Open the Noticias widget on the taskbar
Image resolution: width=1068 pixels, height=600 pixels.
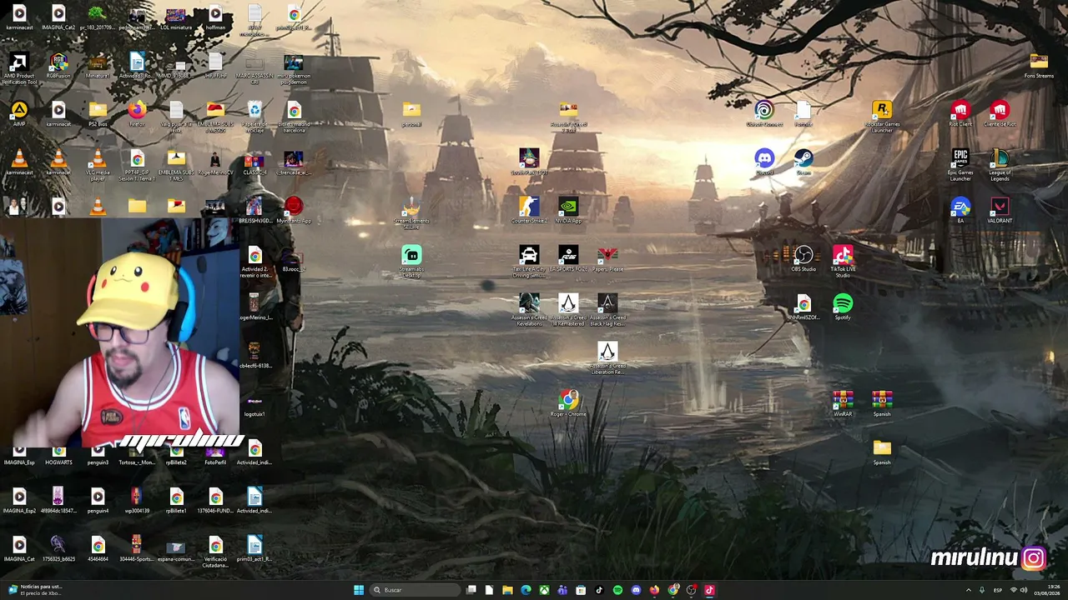33,590
